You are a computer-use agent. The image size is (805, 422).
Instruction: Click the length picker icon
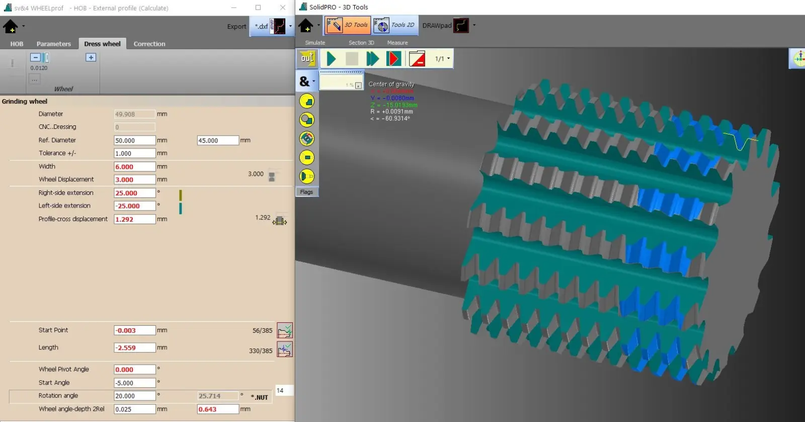[285, 349]
